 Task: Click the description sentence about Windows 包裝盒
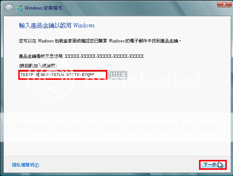coord(100,41)
